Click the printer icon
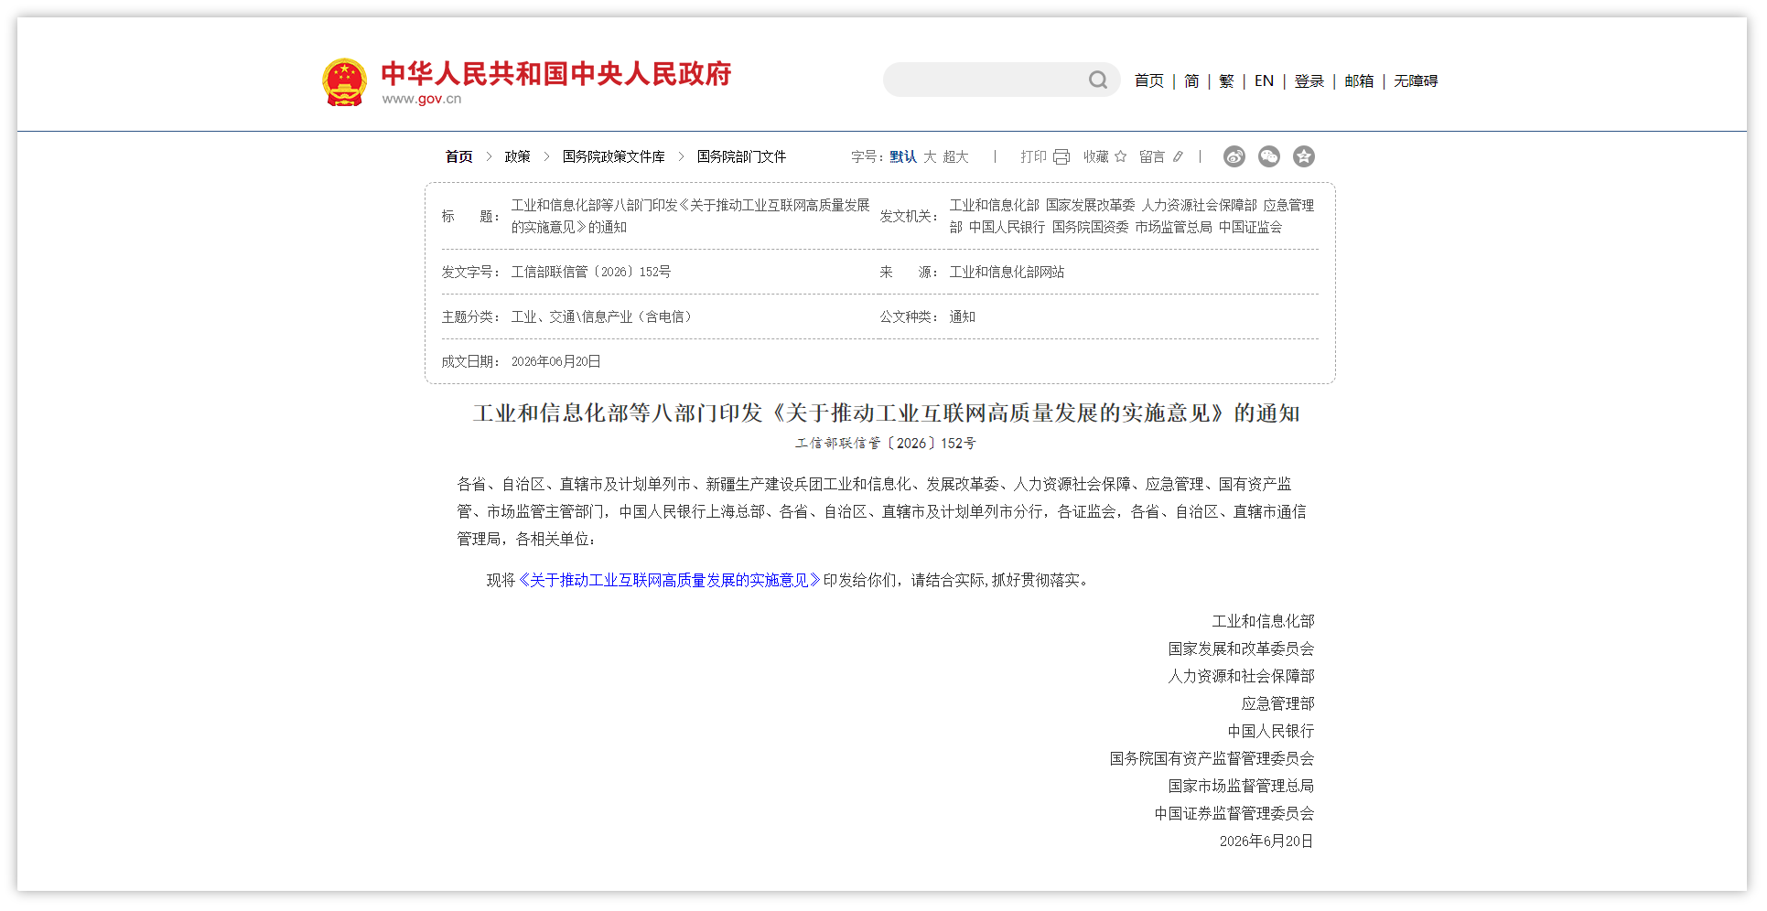Image resolution: width=1767 pixels, height=911 pixels. coord(1061,157)
